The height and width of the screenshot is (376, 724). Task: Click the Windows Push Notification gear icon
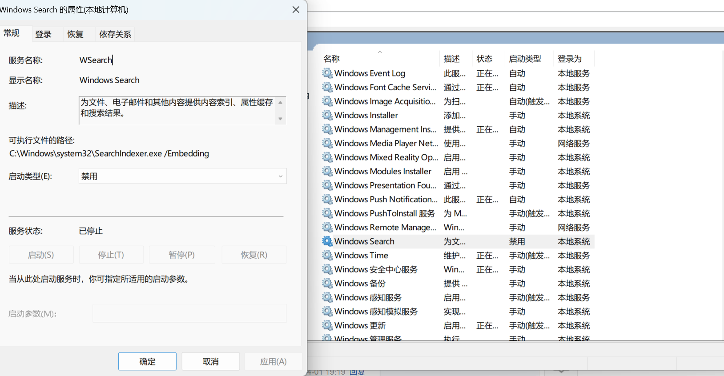pos(327,199)
